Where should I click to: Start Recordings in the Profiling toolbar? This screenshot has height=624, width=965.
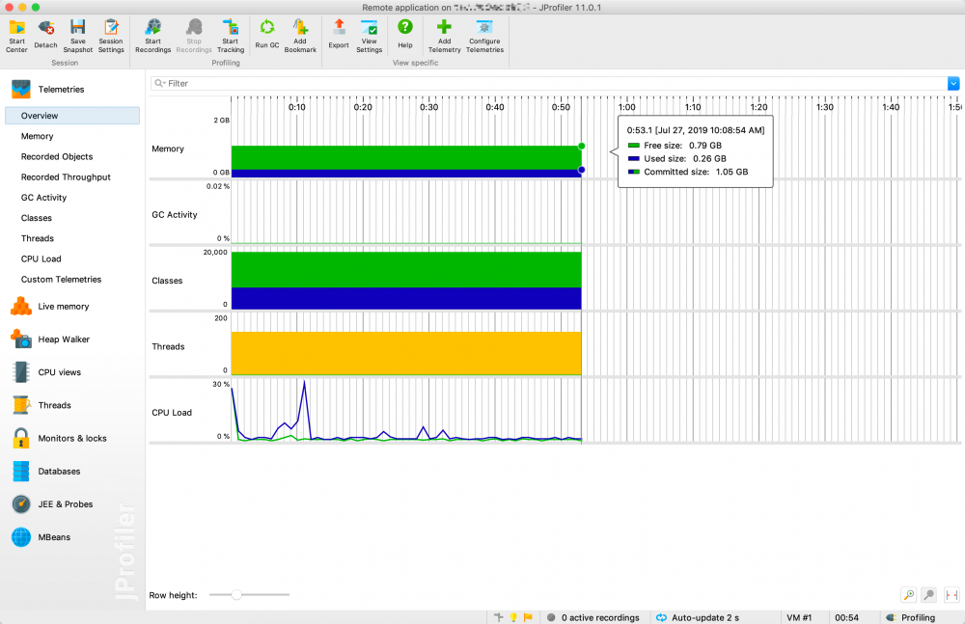click(152, 35)
